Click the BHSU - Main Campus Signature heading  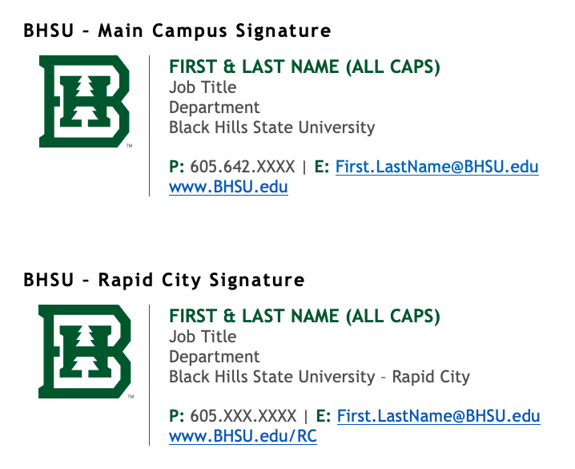(x=177, y=30)
